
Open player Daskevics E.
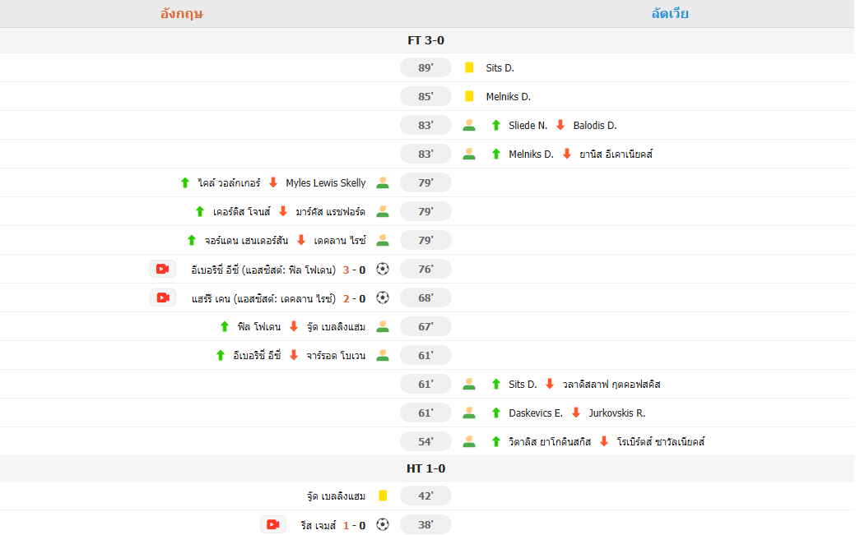(x=536, y=413)
